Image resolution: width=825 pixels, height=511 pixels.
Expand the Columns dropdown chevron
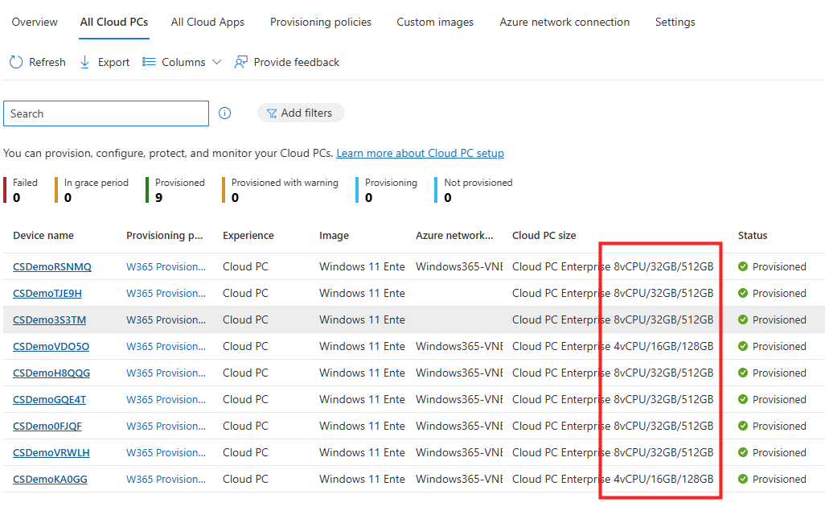coord(216,62)
